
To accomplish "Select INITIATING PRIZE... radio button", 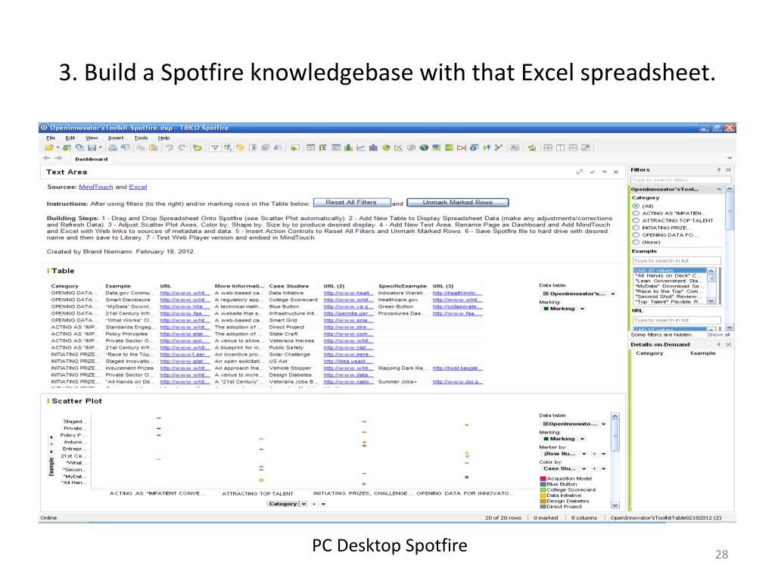I will click(636, 228).
